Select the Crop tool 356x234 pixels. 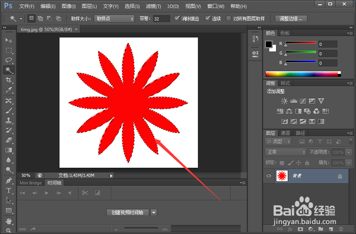click(x=9, y=80)
